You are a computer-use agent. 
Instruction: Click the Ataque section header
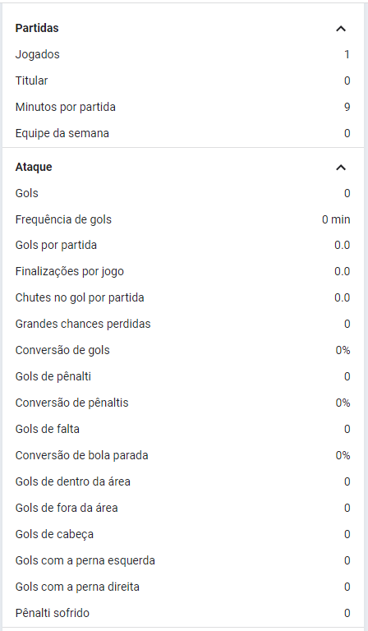34,167
